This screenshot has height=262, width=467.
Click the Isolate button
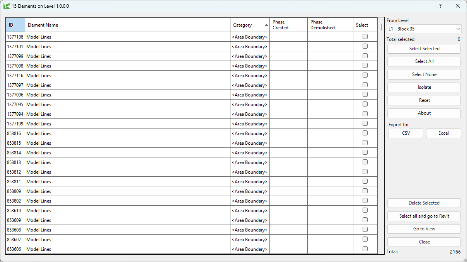pyautogui.click(x=424, y=87)
